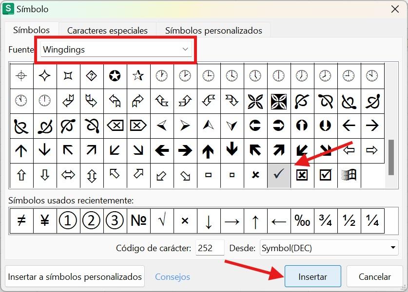Image resolution: width=408 pixels, height=292 pixels.
Task: Pick the not-equal sign from recent symbols
Action: click(21, 221)
